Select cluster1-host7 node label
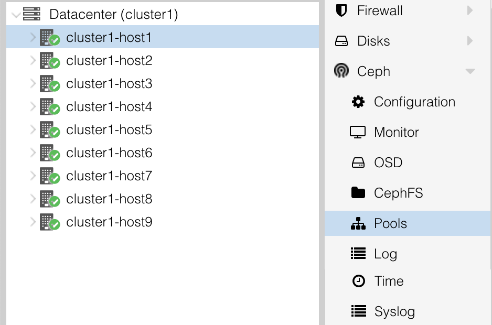 pos(109,176)
